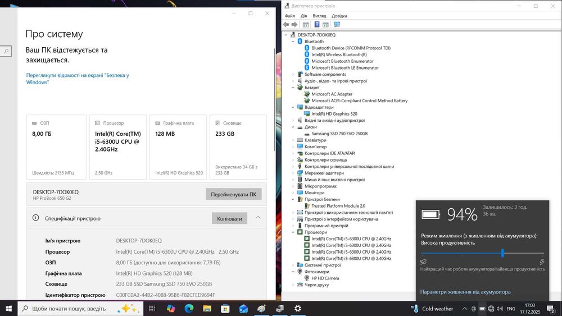Screen dimensions: 562x316
Task: Collapse the Батареї category
Action: 293,88
